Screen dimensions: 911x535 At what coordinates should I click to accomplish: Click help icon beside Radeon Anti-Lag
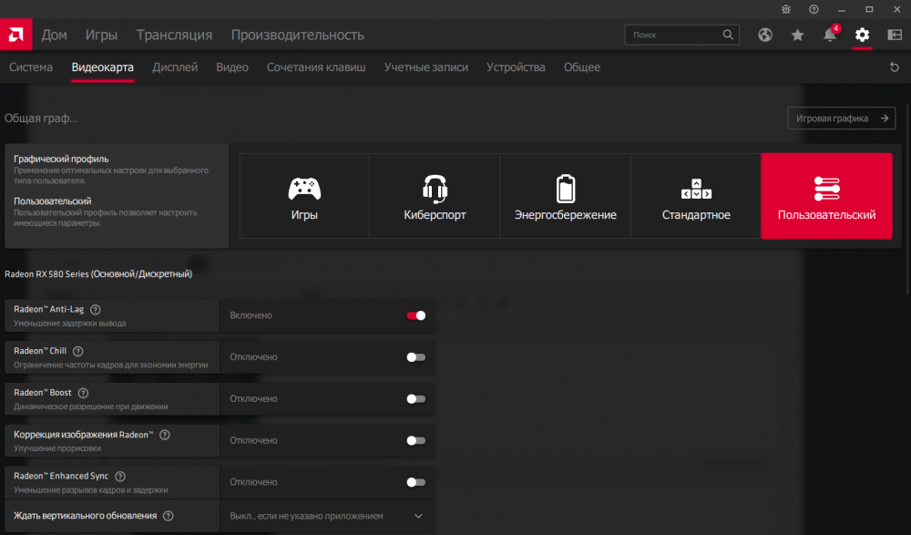coord(96,310)
